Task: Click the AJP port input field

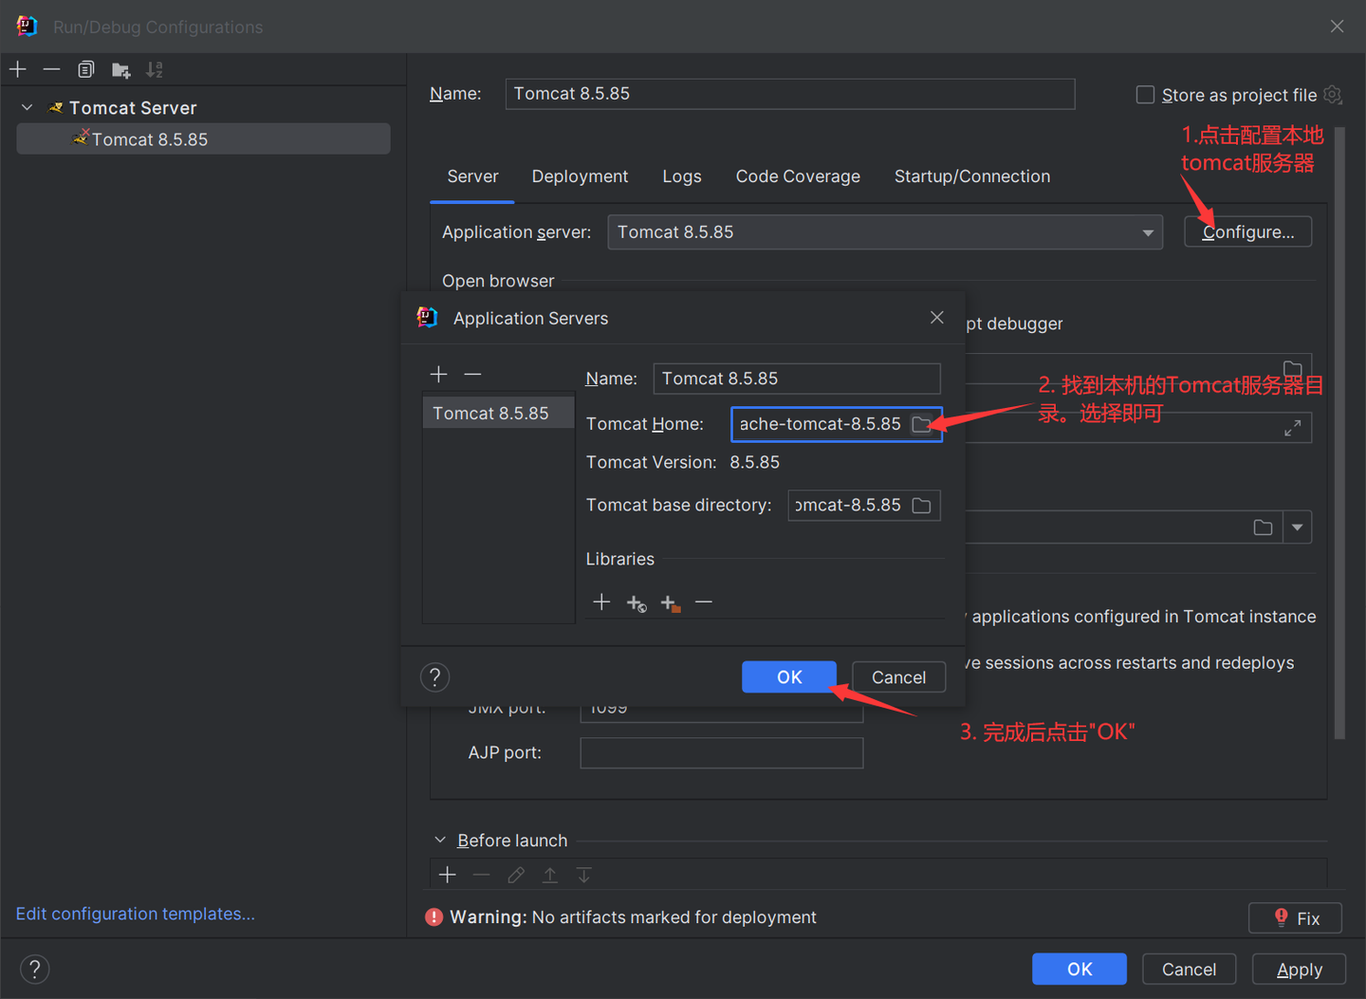Action: point(722,752)
